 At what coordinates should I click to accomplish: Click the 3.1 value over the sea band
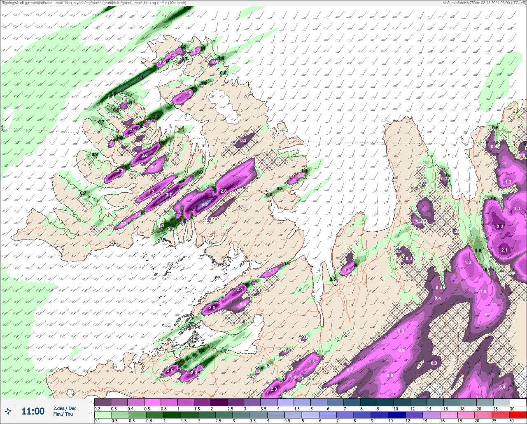click(140, 77)
